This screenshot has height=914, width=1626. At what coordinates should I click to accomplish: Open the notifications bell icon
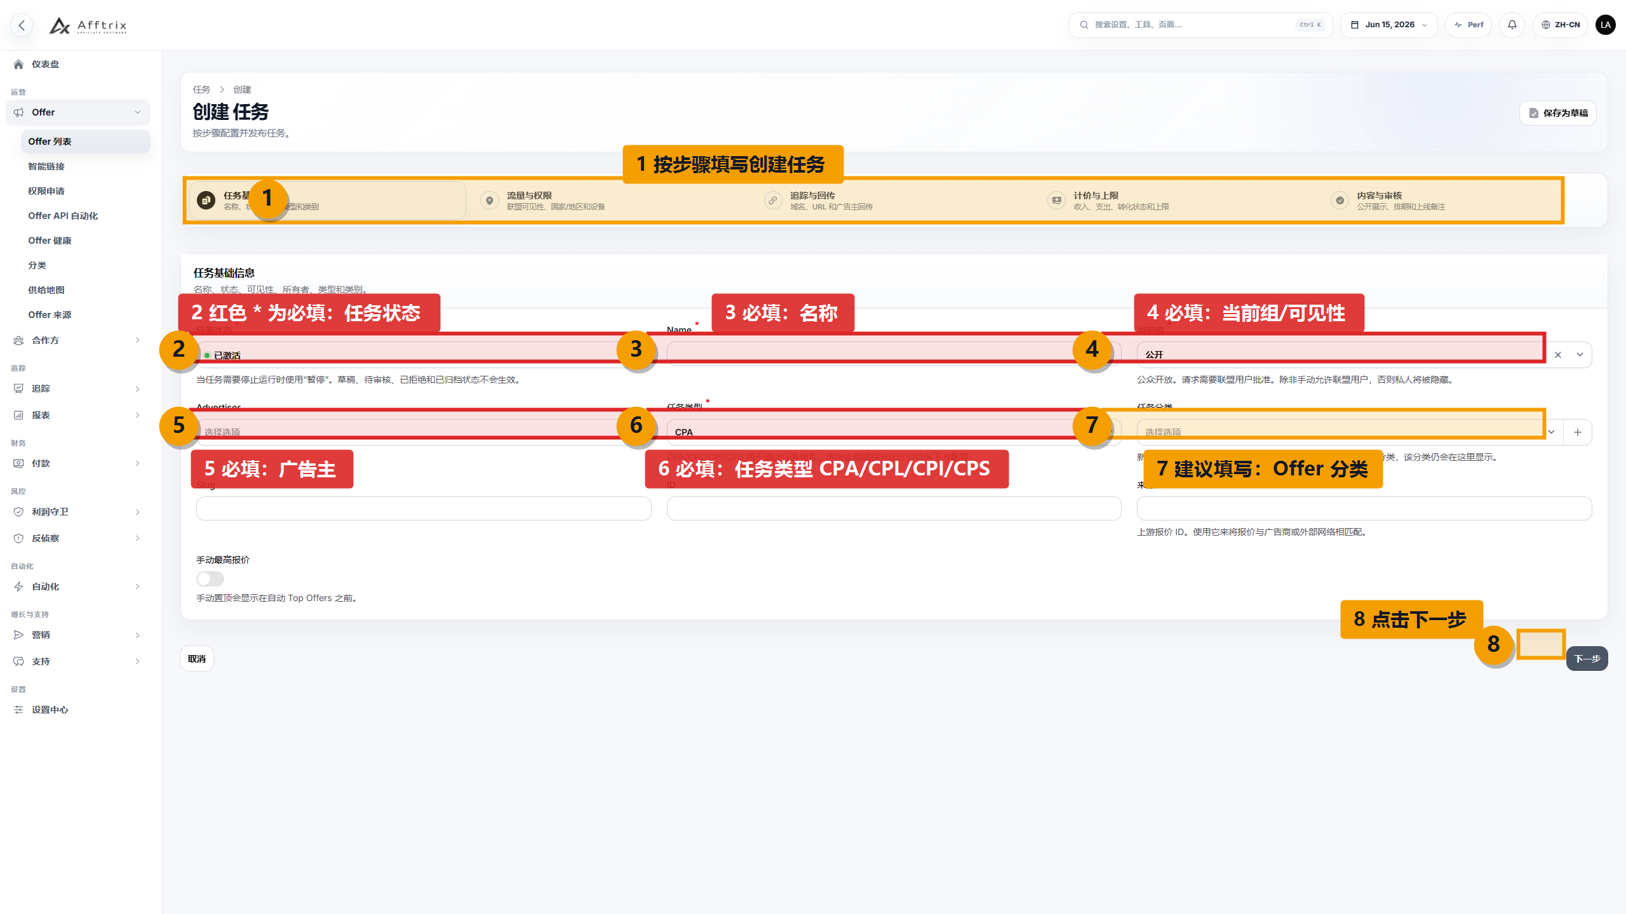(x=1512, y=25)
